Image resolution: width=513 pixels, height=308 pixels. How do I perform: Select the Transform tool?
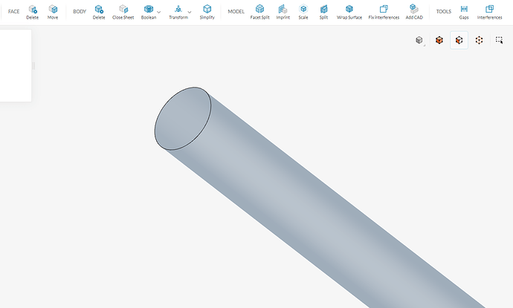coord(178,12)
